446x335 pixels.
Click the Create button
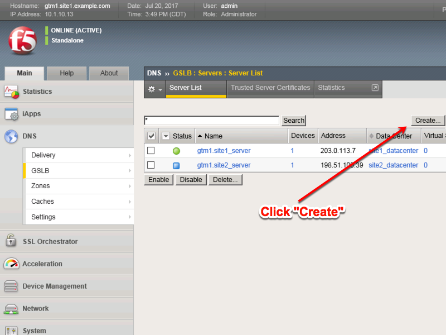[x=428, y=121]
